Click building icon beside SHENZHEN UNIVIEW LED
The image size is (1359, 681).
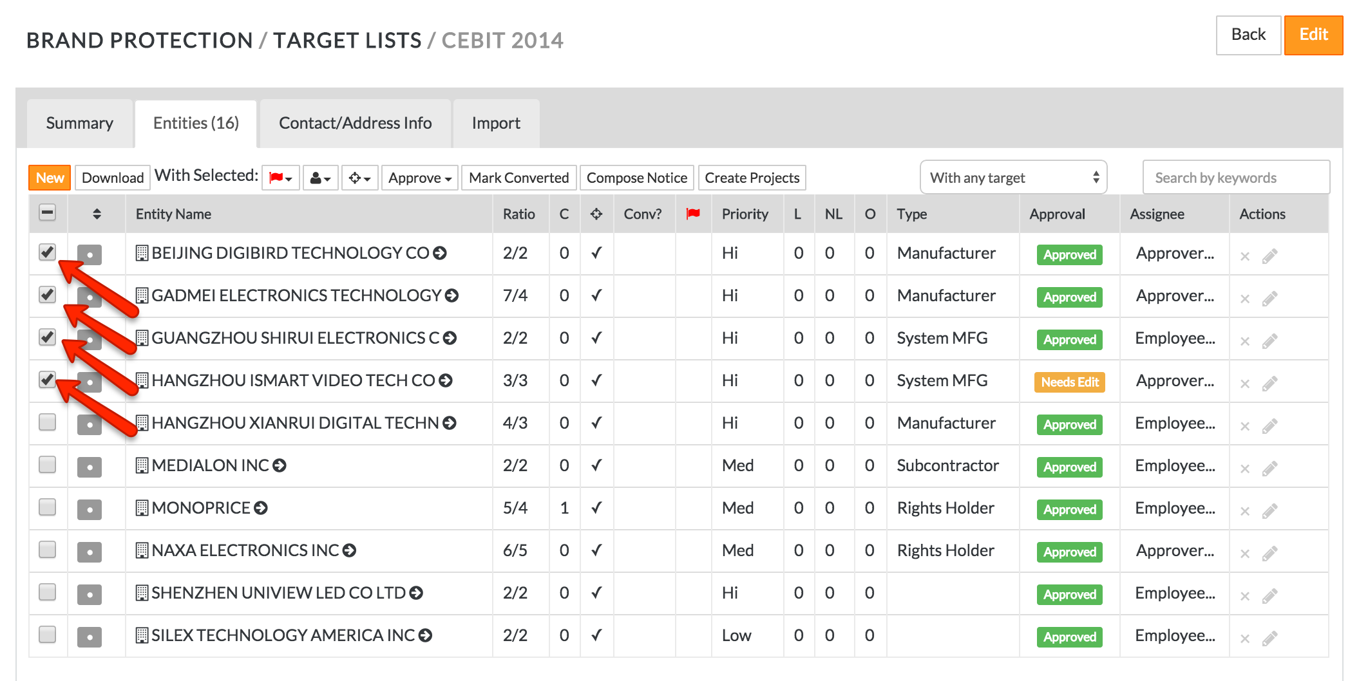[142, 593]
